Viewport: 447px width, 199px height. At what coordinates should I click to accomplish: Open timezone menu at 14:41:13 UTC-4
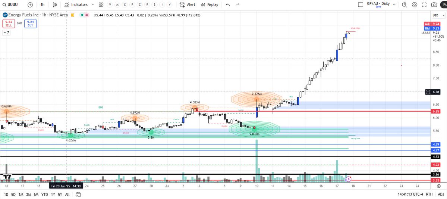(x=410, y=195)
